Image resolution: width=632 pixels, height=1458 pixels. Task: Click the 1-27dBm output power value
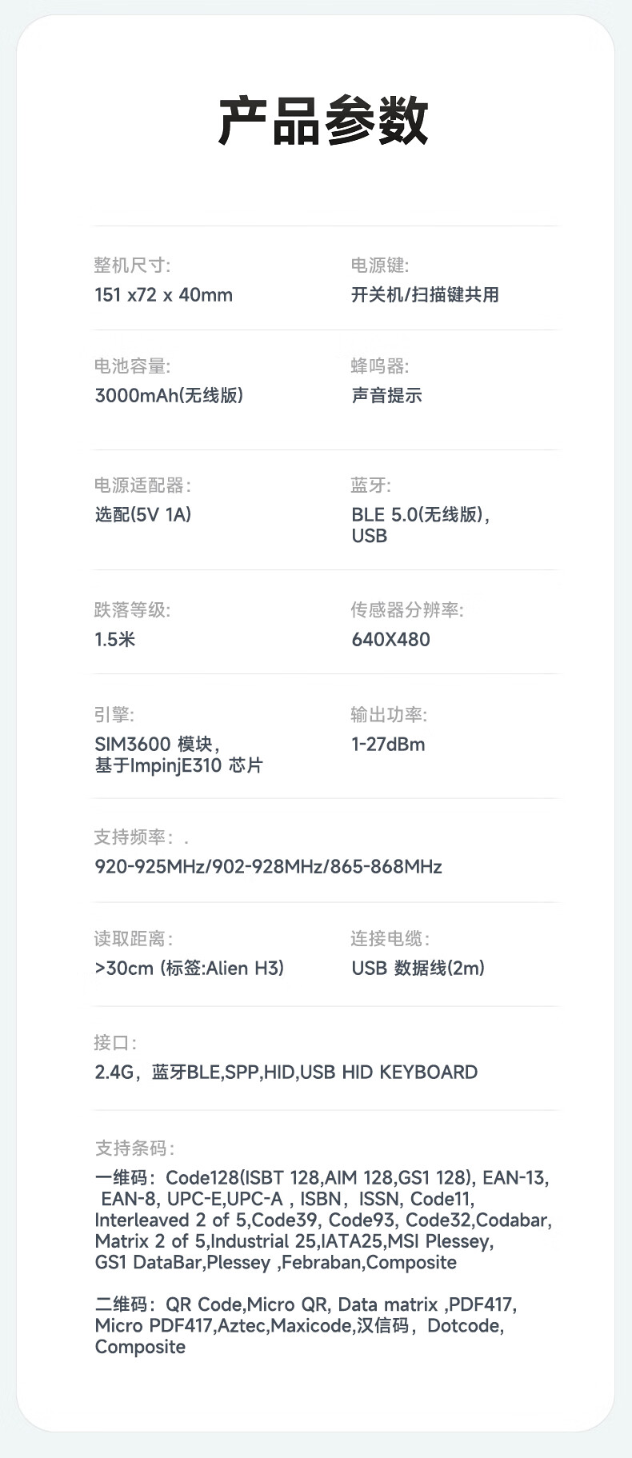[x=388, y=745]
